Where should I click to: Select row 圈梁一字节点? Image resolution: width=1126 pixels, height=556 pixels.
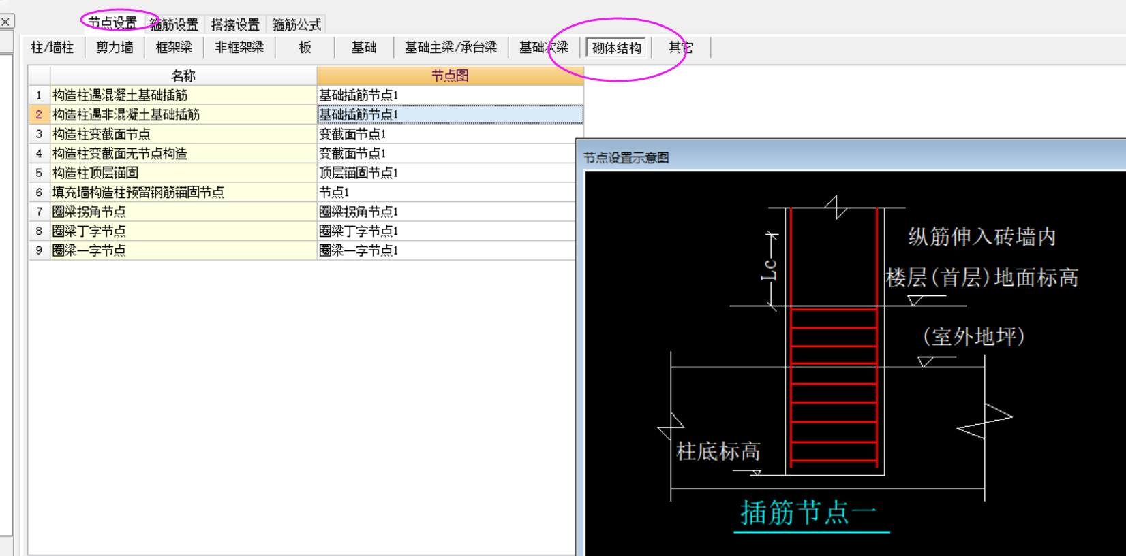click(183, 250)
